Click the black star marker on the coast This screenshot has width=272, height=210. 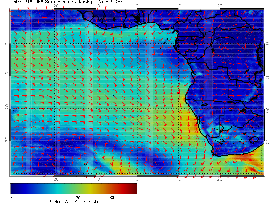tap(199, 120)
